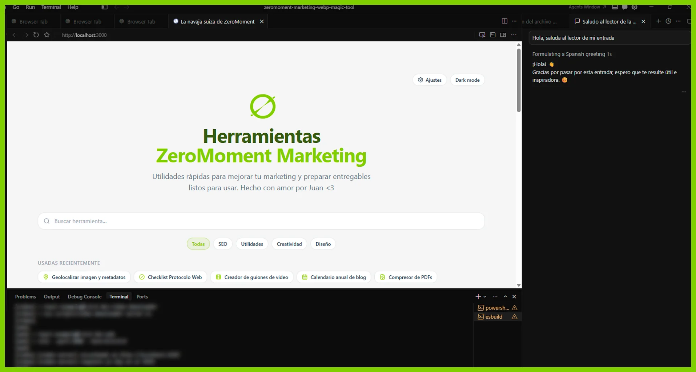Screen dimensions: 696x372
Task: Open Calendario anual de blog tool
Action: pyautogui.click(x=334, y=277)
